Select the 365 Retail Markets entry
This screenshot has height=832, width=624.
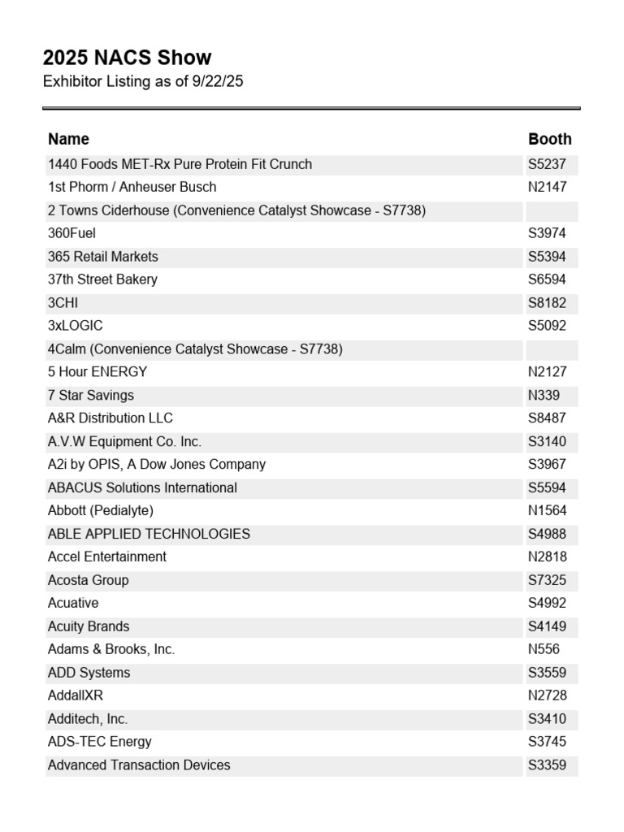(x=103, y=257)
